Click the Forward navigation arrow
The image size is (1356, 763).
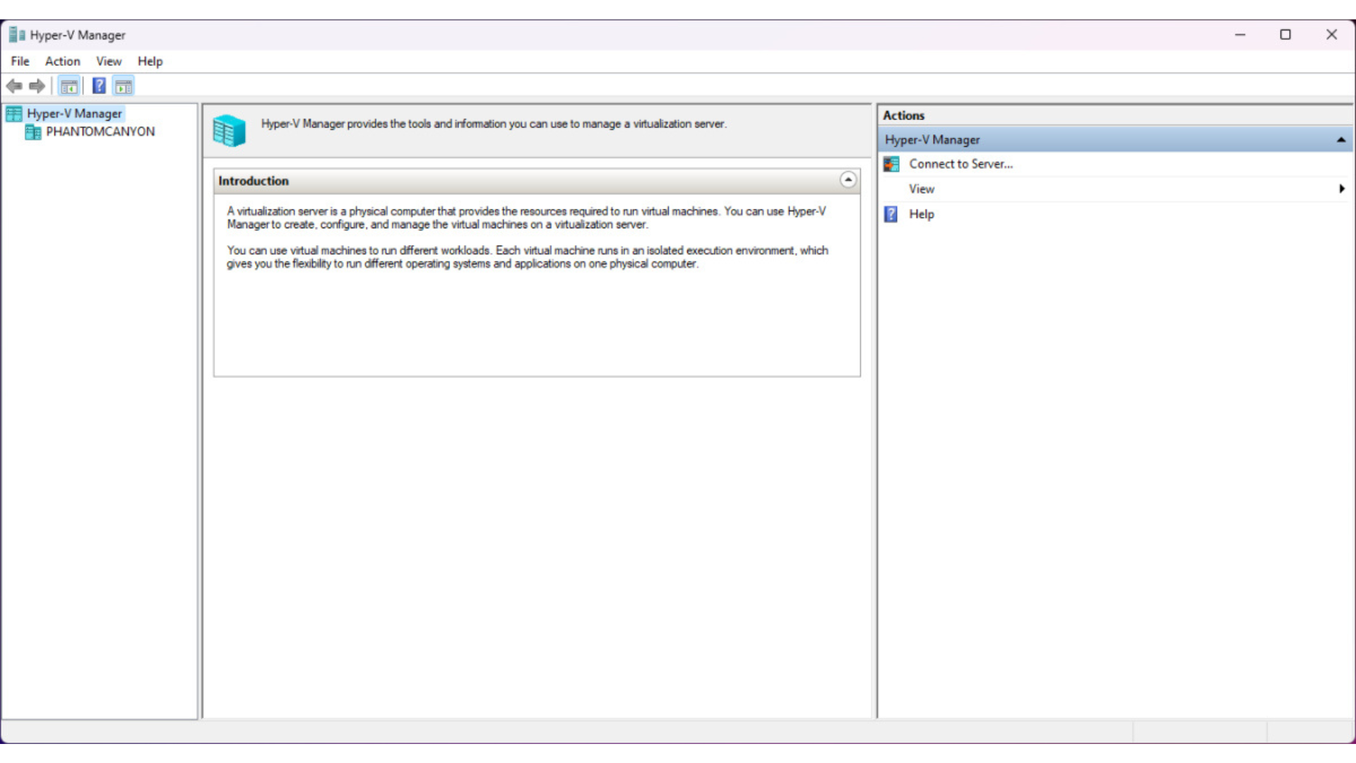(x=37, y=85)
